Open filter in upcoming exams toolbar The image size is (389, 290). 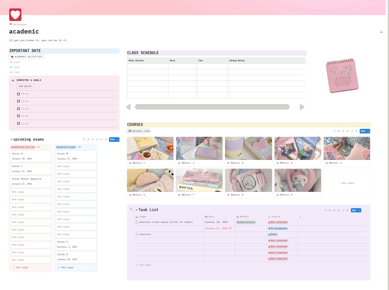[84, 139]
